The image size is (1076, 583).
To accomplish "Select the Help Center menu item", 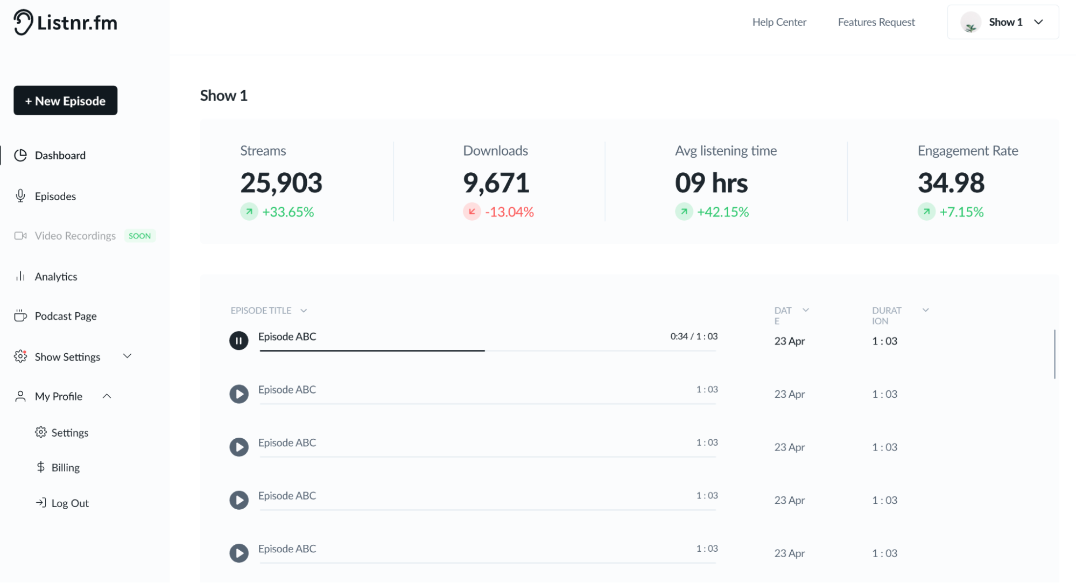I will 779,22.
